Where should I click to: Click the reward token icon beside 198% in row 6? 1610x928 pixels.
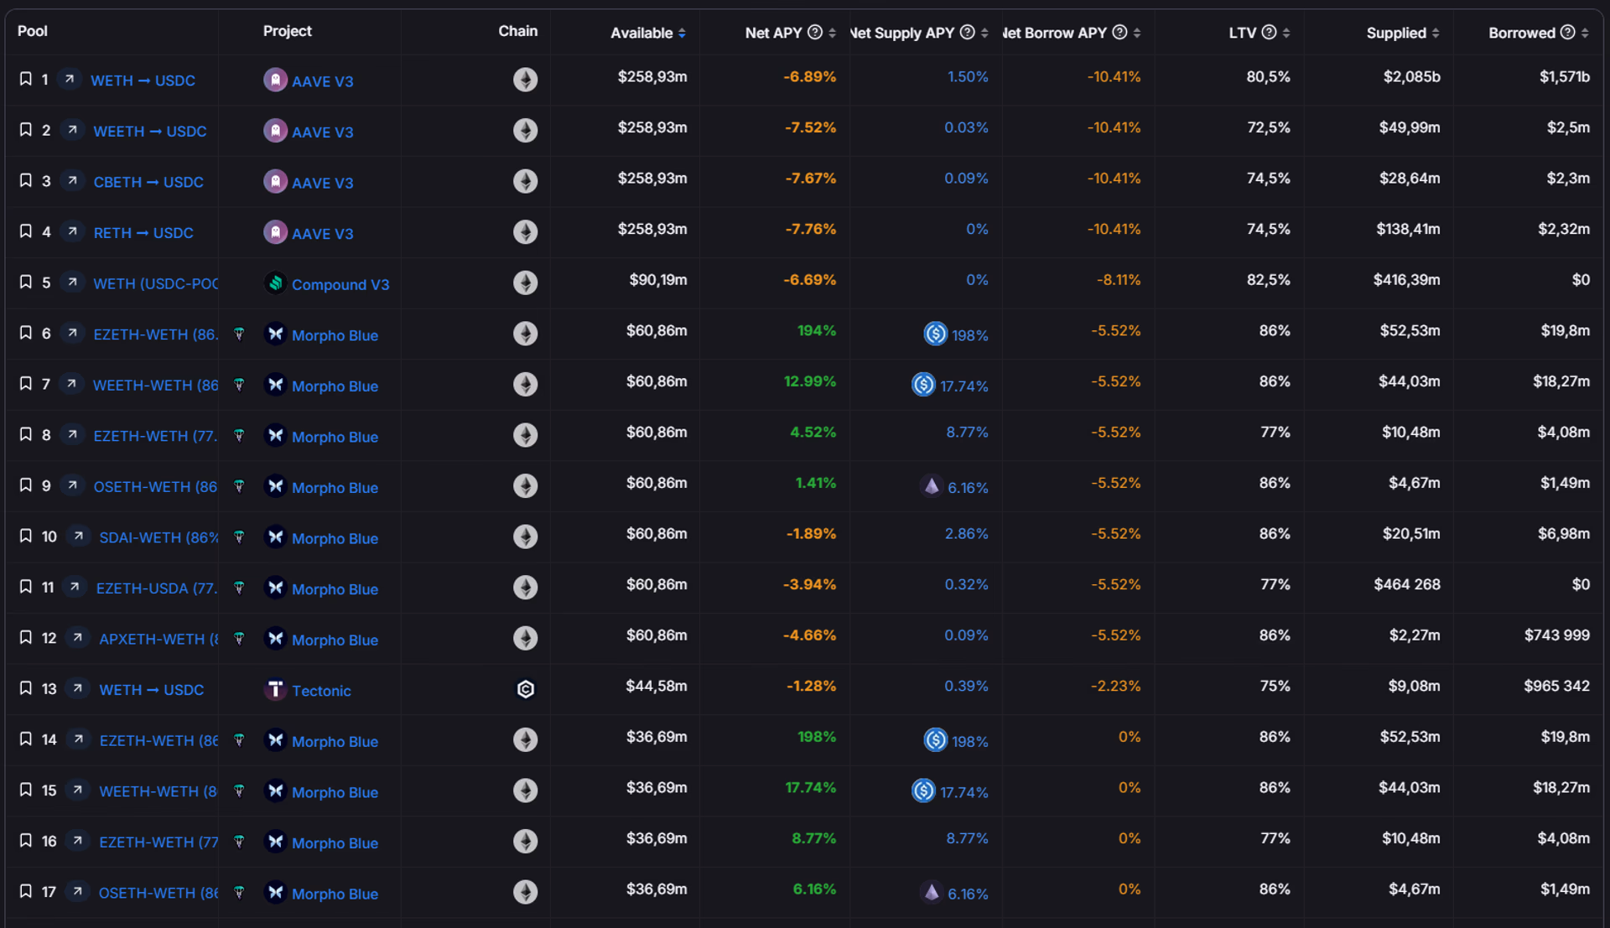click(935, 334)
